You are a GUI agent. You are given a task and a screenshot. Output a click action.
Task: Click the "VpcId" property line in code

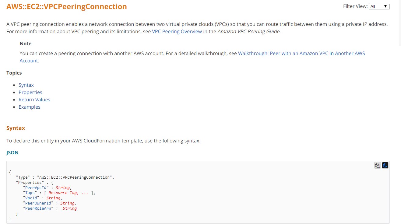point(31,198)
